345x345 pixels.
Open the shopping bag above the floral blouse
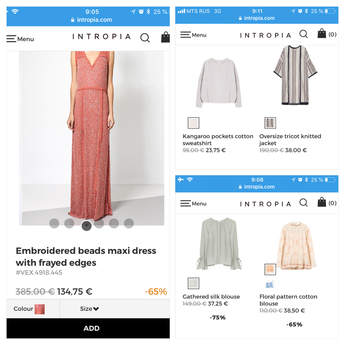point(322,203)
